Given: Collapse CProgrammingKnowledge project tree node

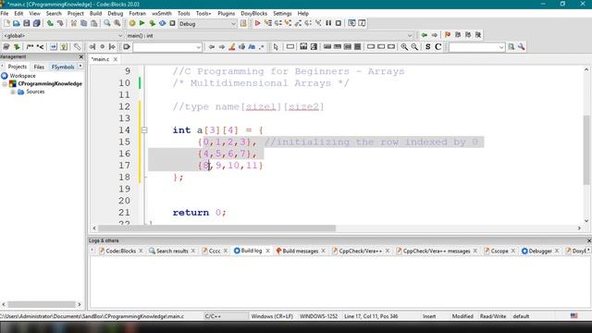Looking at the screenshot, I should click(5, 84).
